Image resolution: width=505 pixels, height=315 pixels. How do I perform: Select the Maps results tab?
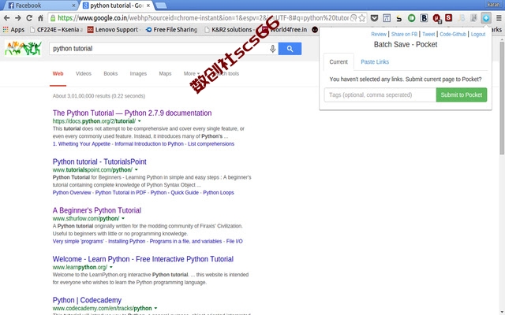(165, 73)
